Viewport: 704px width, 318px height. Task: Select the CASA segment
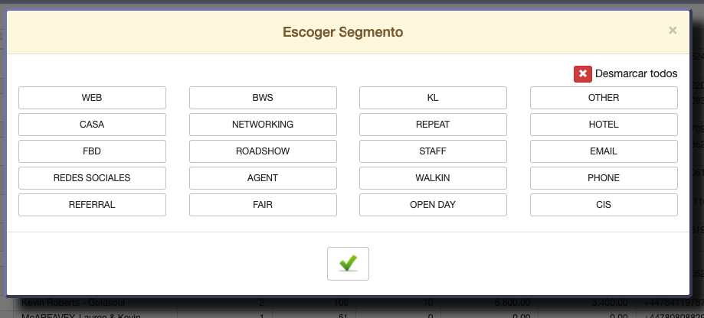click(x=92, y=125)
